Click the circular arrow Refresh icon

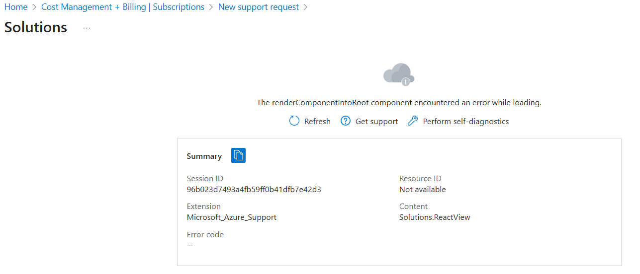[x=294, y=121]
